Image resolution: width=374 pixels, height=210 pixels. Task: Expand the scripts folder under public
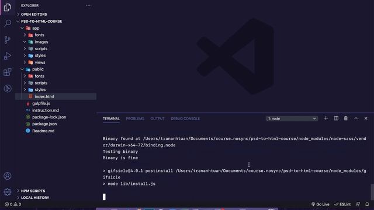click(41, 83)
